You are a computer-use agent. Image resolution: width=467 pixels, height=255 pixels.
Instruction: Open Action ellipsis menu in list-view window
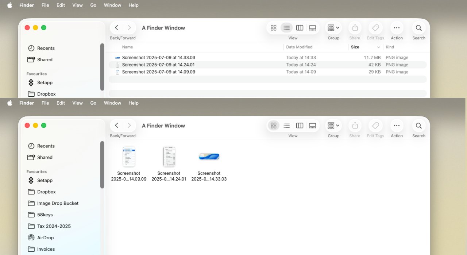pos(397,28)
